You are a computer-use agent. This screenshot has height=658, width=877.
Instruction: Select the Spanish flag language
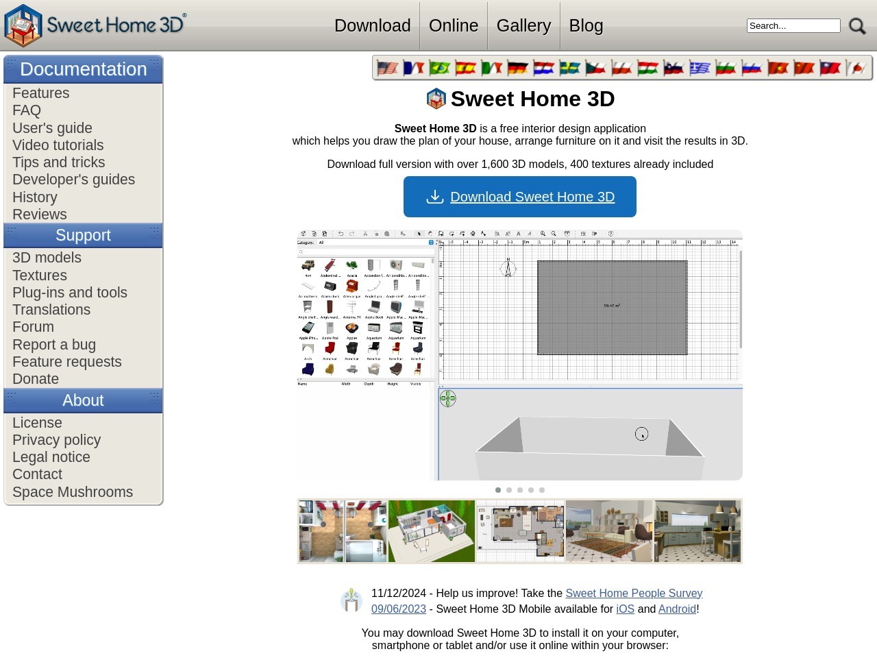tap(466, 68)
